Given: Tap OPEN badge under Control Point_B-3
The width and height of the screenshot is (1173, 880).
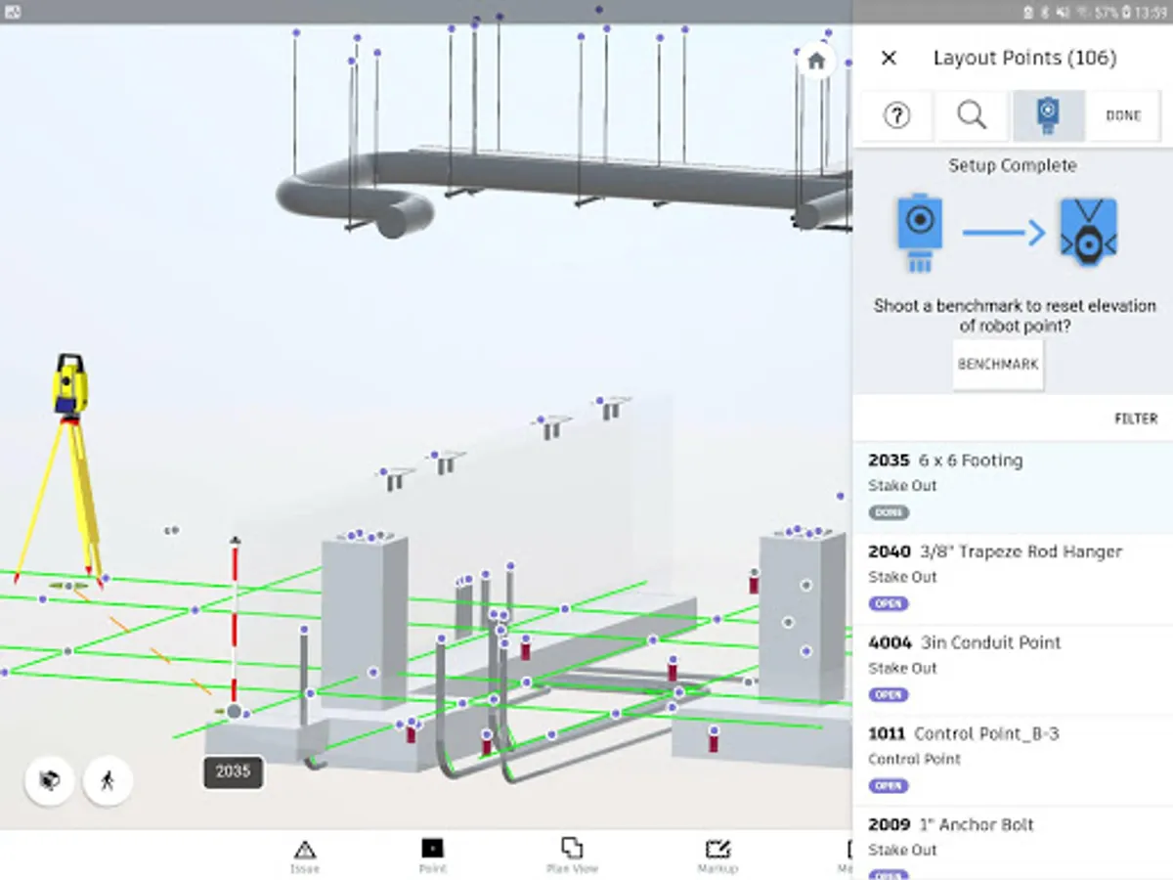Looking at the screenshot, I should point(889,786).
